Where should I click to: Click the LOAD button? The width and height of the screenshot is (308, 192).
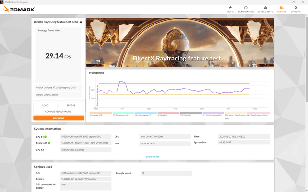pyautogui.click(x=45, y=105)
